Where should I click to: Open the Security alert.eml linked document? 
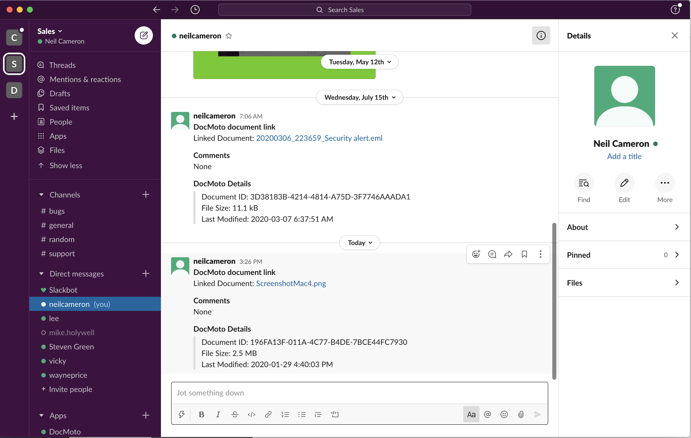pos(319,138)
